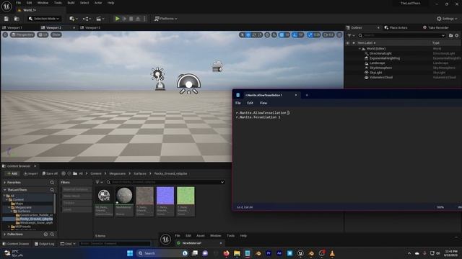This screenshot has width=462, height=259.
Task: Click the Import button in the Content Browser
Action: (x=31, y=173)
